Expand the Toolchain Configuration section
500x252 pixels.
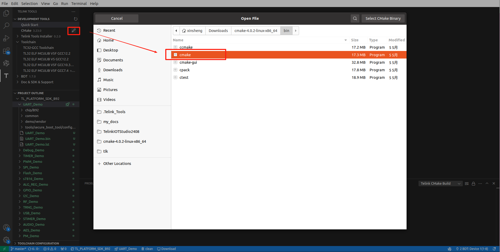click(x=15, y=243)
